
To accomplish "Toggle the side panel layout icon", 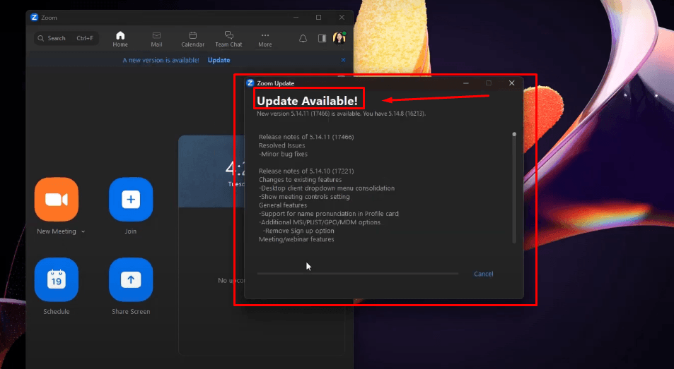I will point(322,39).
